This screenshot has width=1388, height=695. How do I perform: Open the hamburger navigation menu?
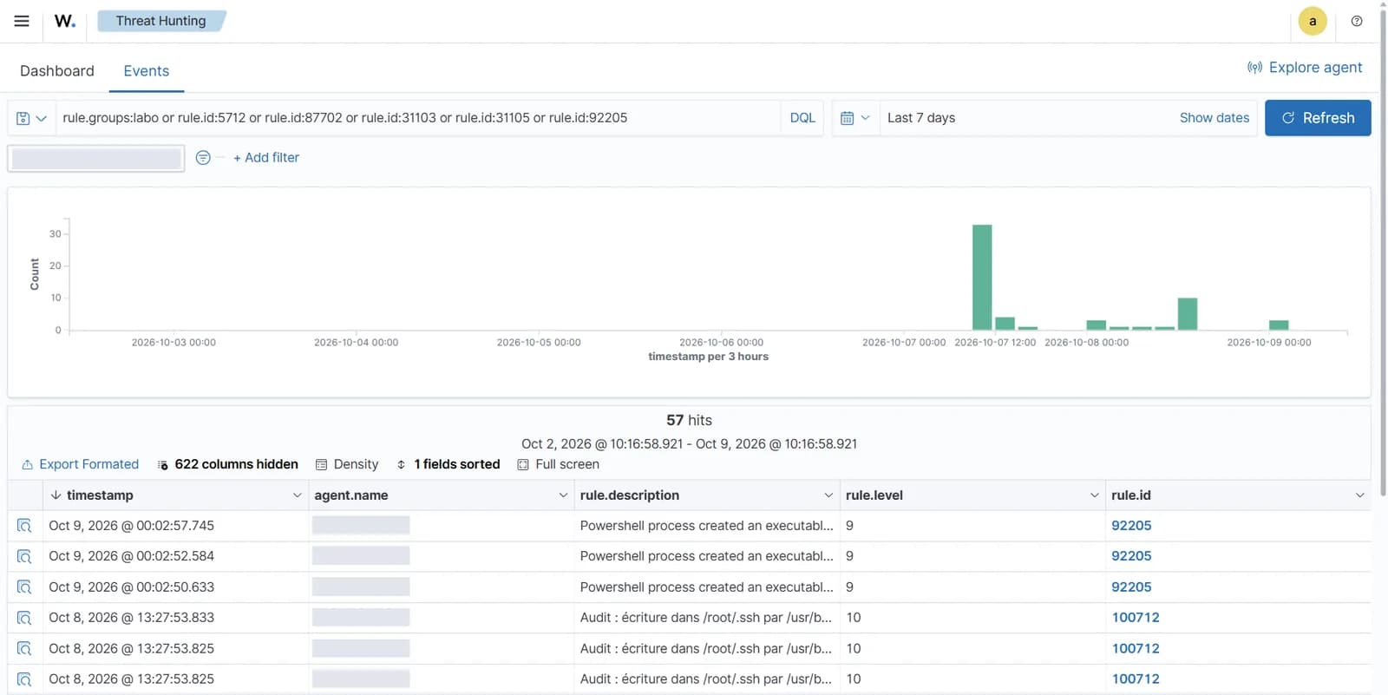click(x=22, y=21)
